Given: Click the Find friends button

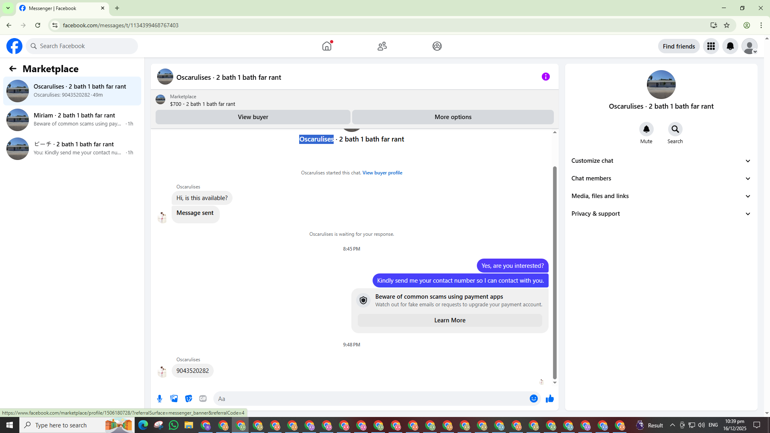Looking at the screenshot, I should tap(679, 46).
